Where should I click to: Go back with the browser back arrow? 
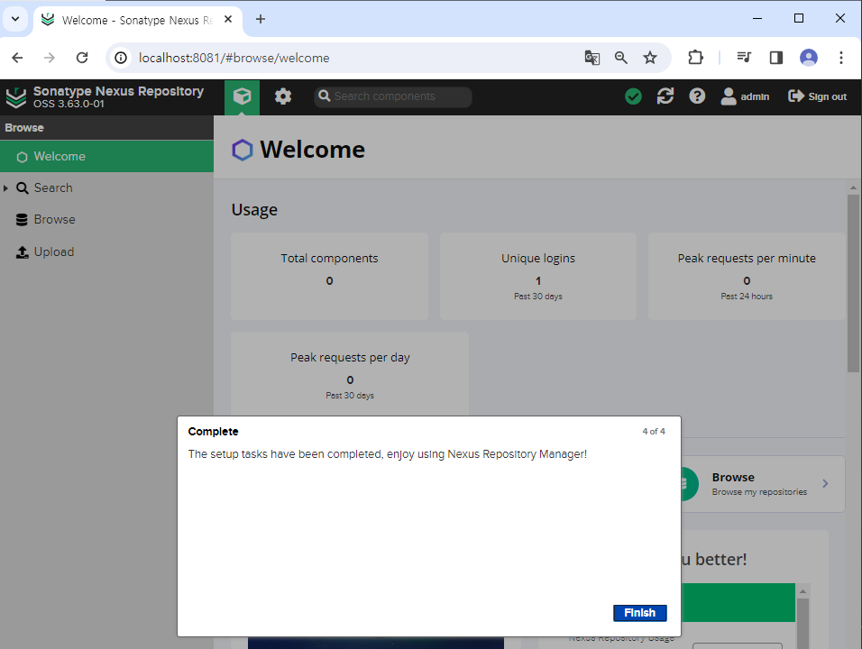click(x=18, y=58)
